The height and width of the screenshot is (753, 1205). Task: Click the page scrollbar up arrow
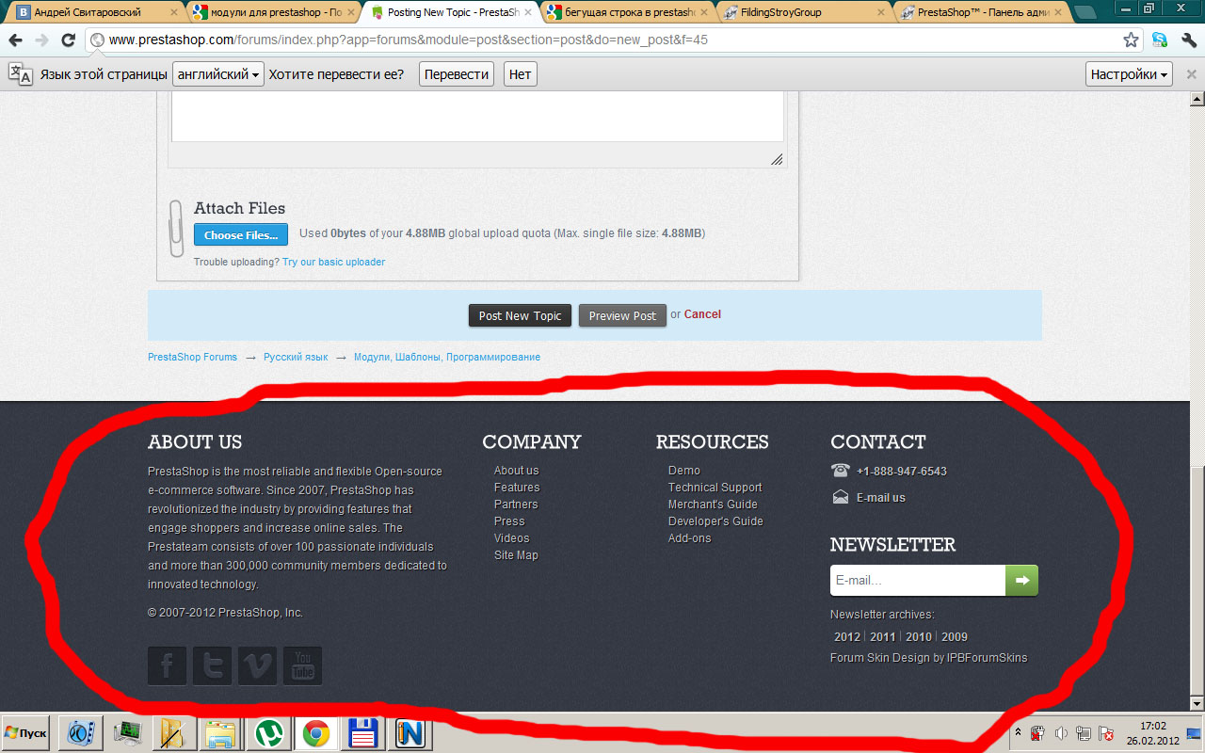(1197, 99)
